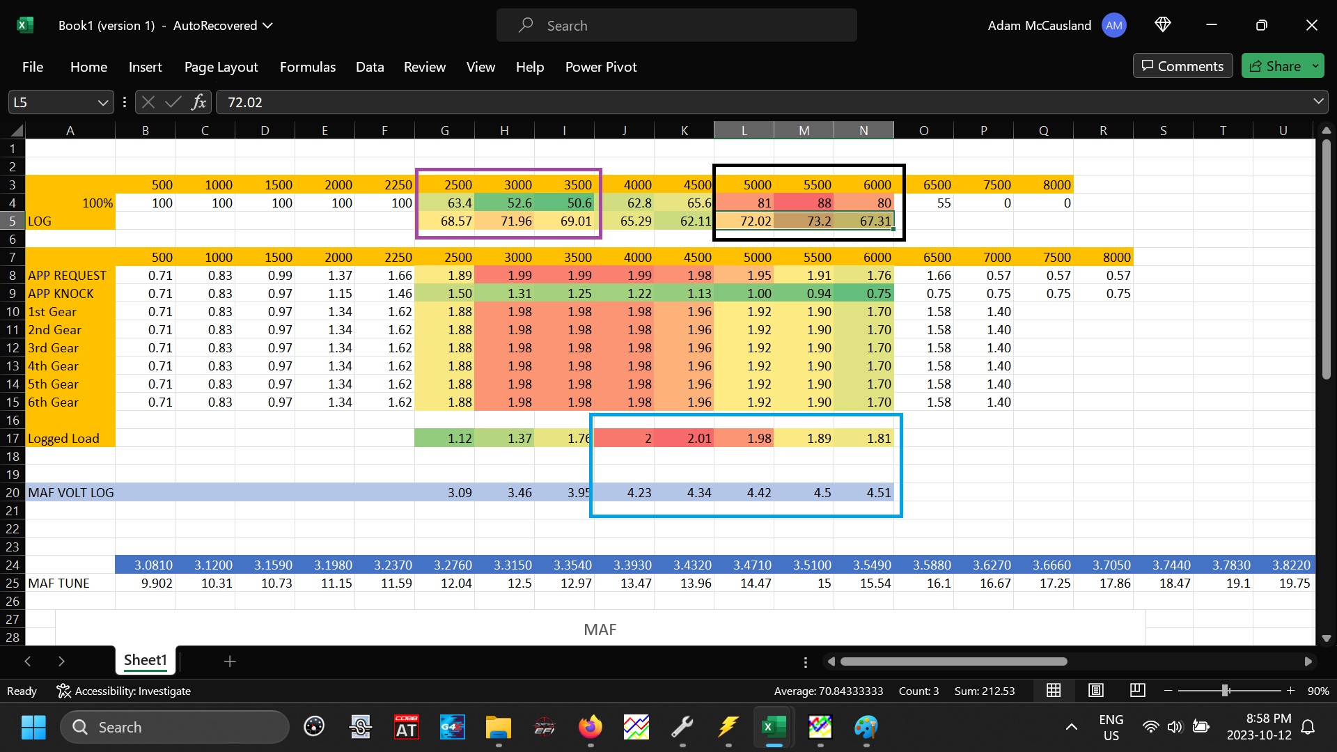Image resolution: width=1337 pixels, height=752 pixels.
Task: Switch to Normal view
Action: point(1054,690)
